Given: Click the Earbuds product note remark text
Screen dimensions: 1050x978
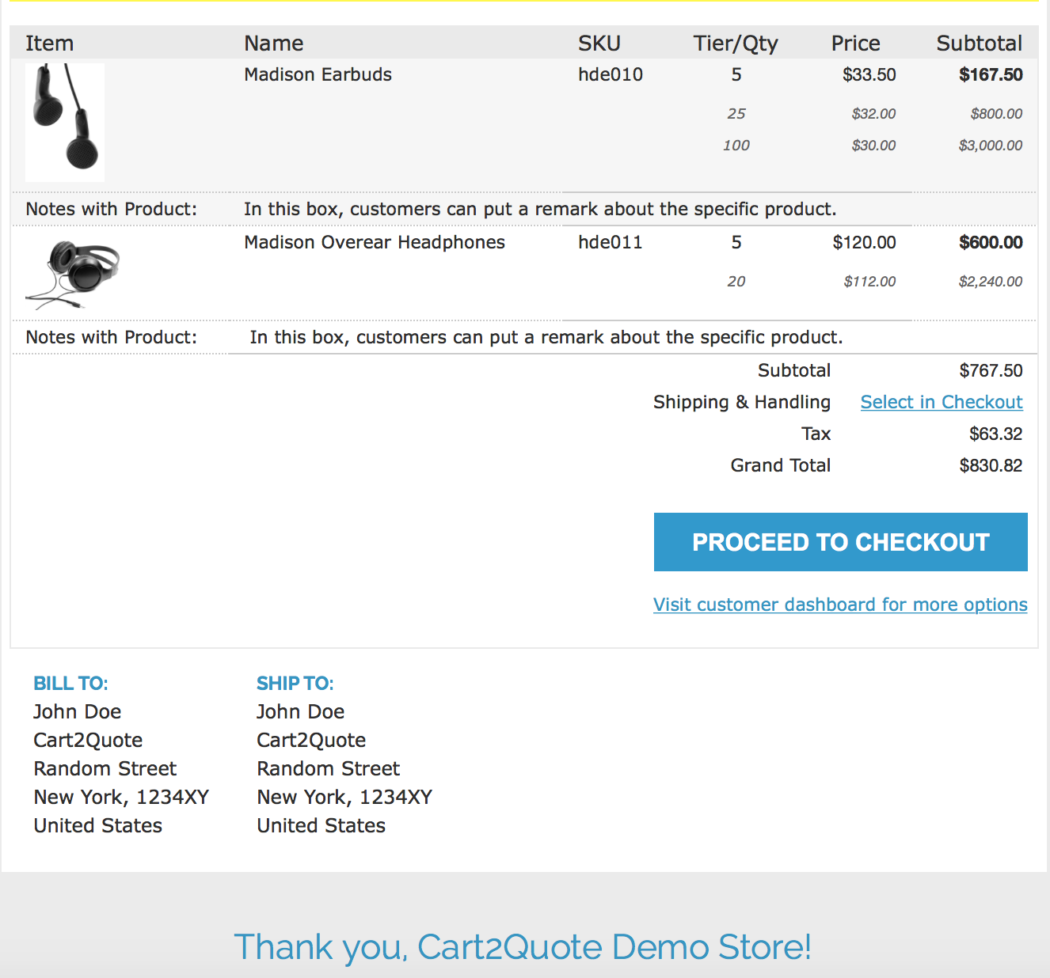Looking at the screenshot, I should [540, 209].
